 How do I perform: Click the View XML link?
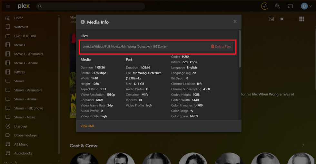click(x=87, y=126)
